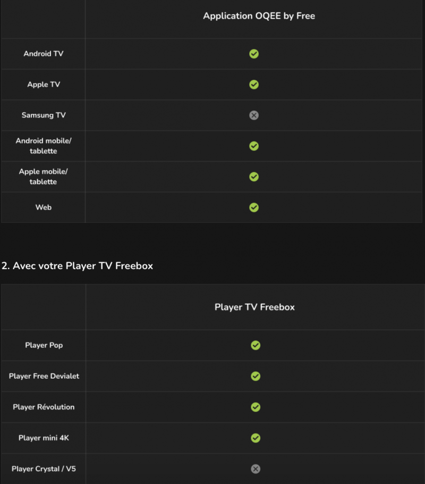Image resolution: width=425 pixels, height=484 pixels.
Task: Click the "2. Avec votre Player TV Freebox" heading
Action: pyautogui.click(x=77, y=265)
